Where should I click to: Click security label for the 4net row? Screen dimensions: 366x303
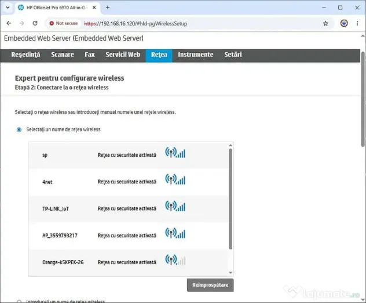pos(127,182)
